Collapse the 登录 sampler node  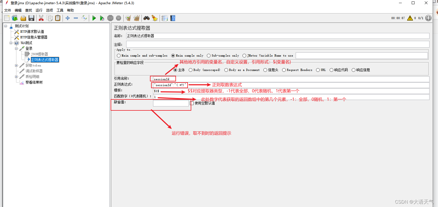point(16,48)
